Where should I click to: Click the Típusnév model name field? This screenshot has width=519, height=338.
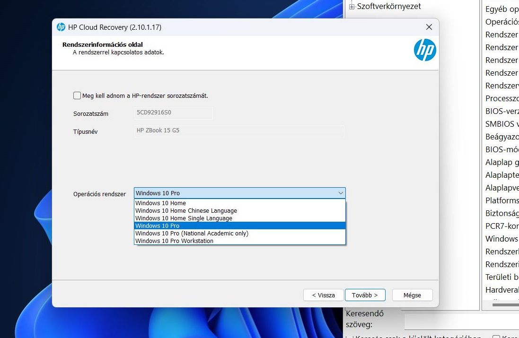pos(239,131)
